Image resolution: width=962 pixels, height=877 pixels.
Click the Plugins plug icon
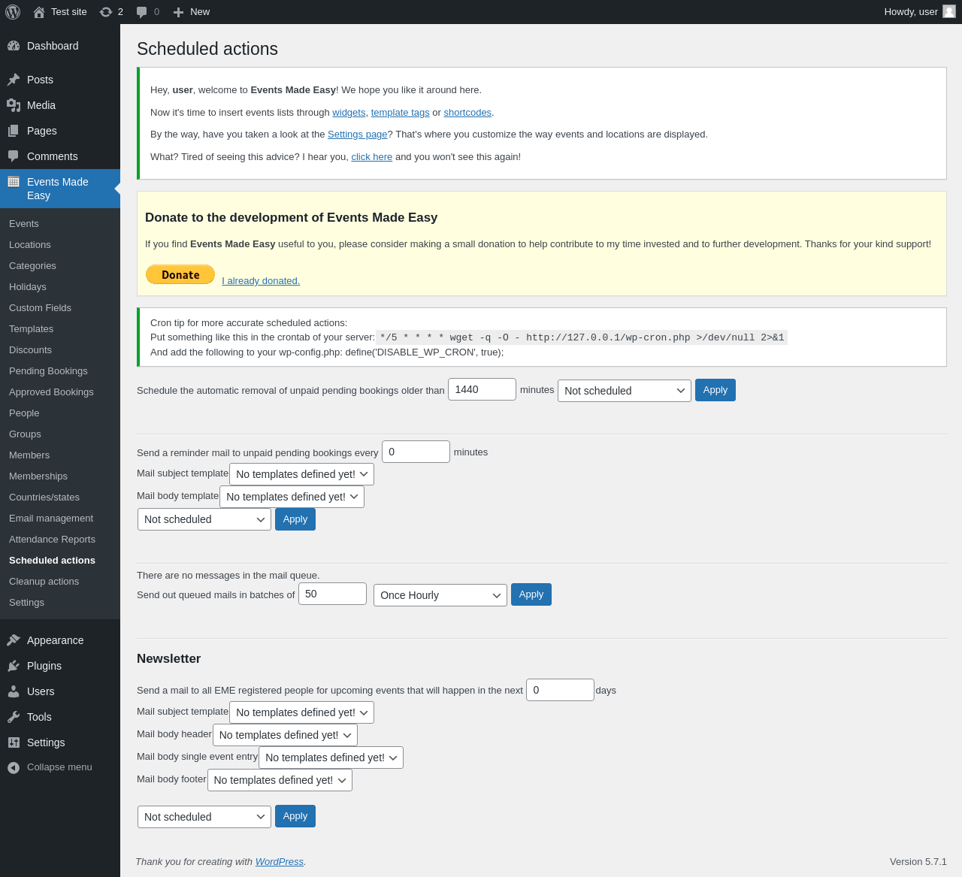click(x=14, y=666)
